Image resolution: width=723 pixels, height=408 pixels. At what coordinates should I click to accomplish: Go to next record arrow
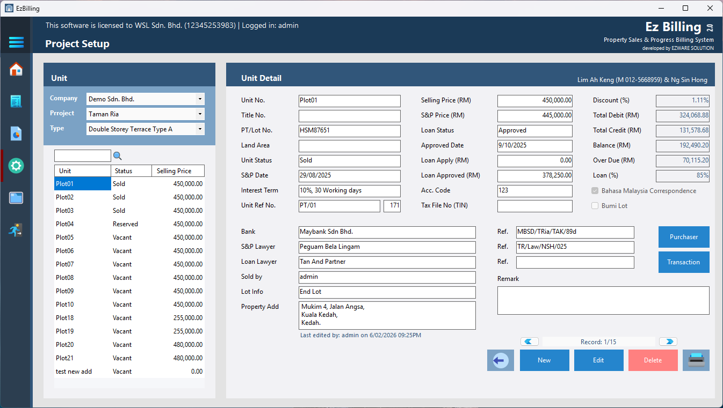coord(668,342)
